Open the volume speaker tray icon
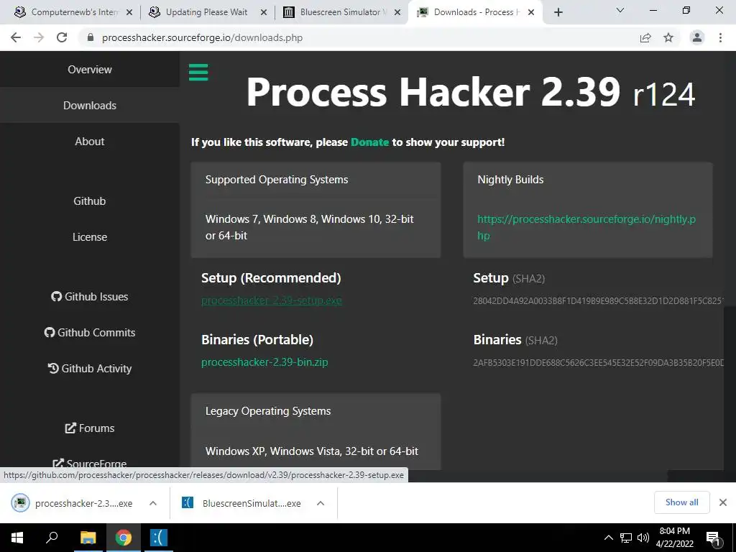 (643, 538)
